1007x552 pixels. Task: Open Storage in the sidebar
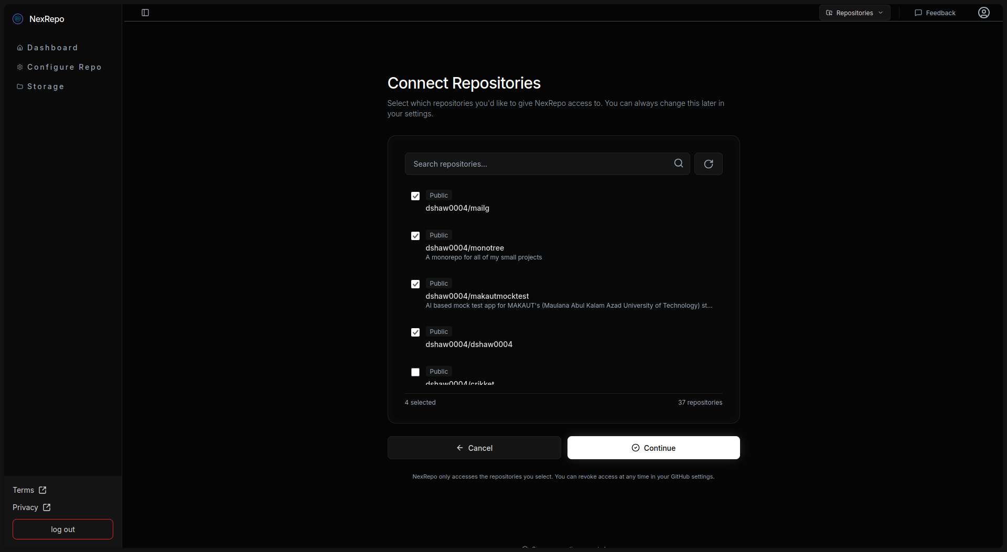[40, 86]
